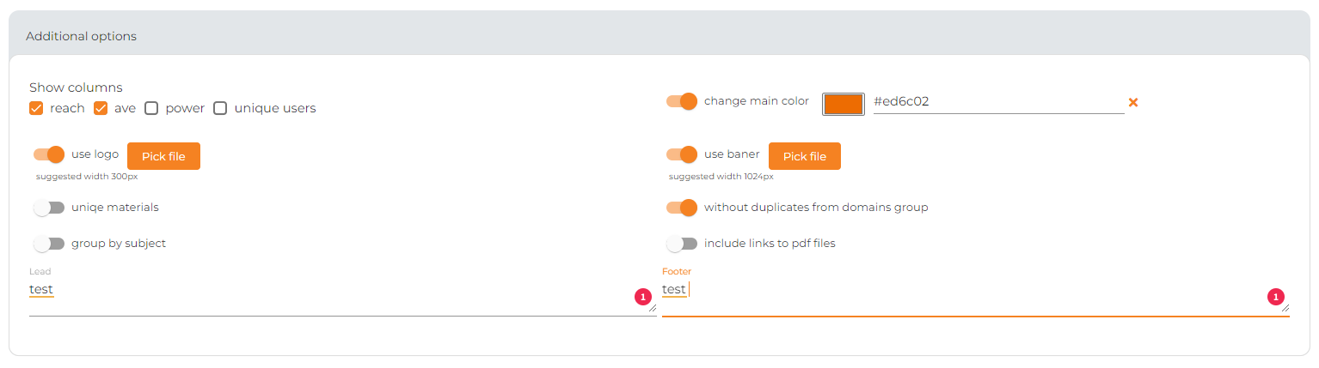This screenshot has height=368, width=1319.
Task: Click the Lead textarea resize handle
Action: pyautogui.click(x=653, y=307)
